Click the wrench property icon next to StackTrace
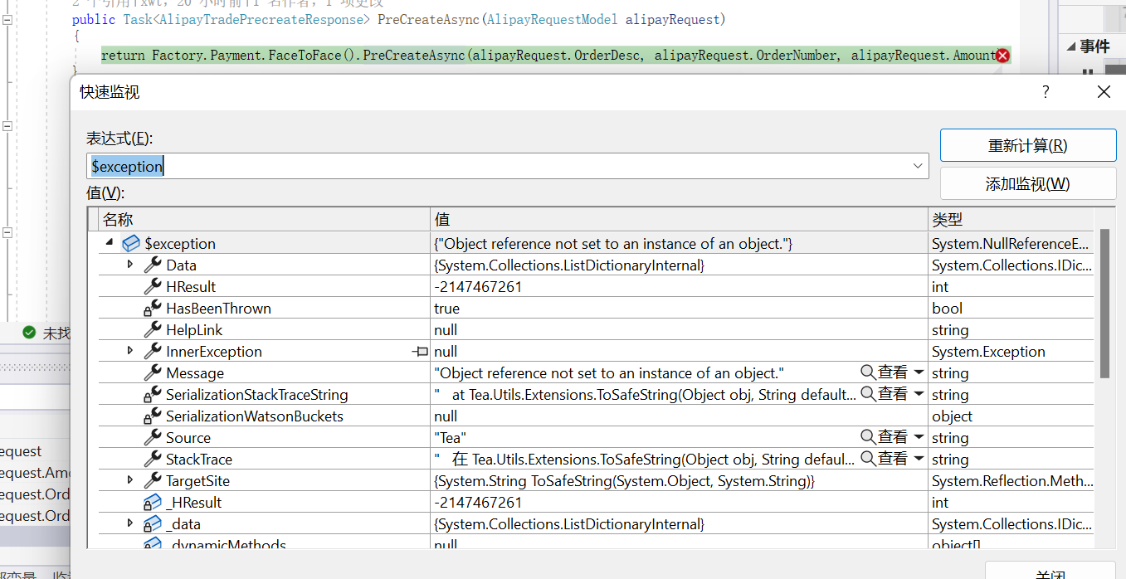Image resolution: width=1126 pixels, height=579 pixels. (152, 459)
